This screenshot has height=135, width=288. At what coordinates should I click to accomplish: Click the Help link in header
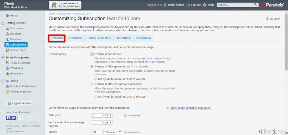click(211, 5)
